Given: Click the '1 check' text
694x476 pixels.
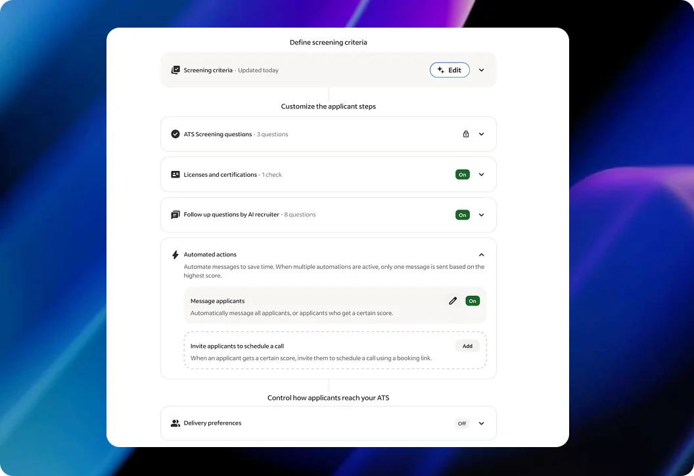Looking at the screenshot, I should tap(272, 174).
